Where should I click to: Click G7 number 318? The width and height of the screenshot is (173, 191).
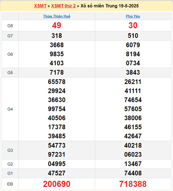pyautogui.click(x=57, y=36)
